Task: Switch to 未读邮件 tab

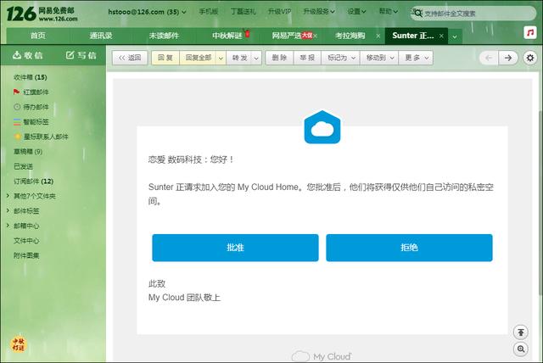Action: 164,36
